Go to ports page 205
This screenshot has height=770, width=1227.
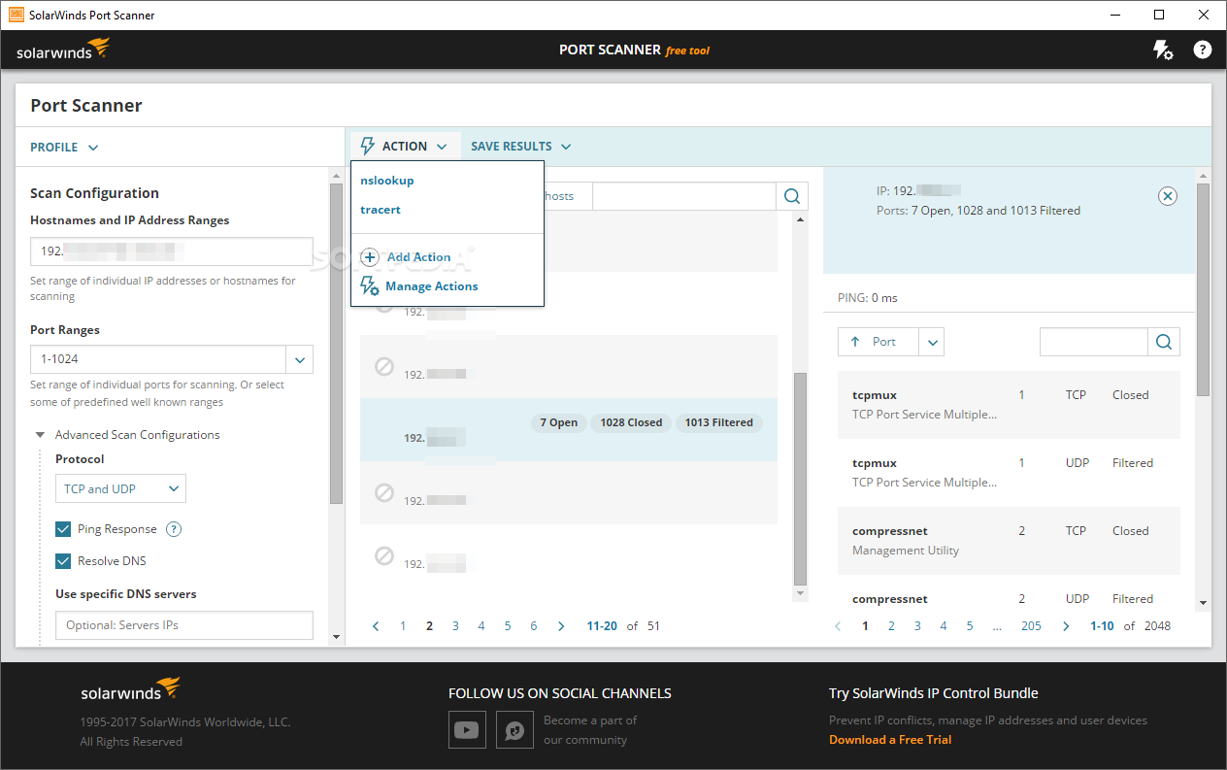click(1031, 626)
